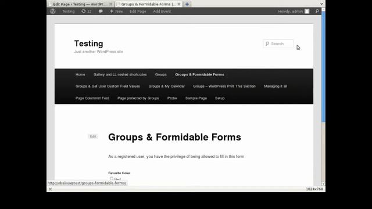Screen dimensions: 372x209
Task: Switch to the Edit Page Testing tab
Action: pos(80,4)
